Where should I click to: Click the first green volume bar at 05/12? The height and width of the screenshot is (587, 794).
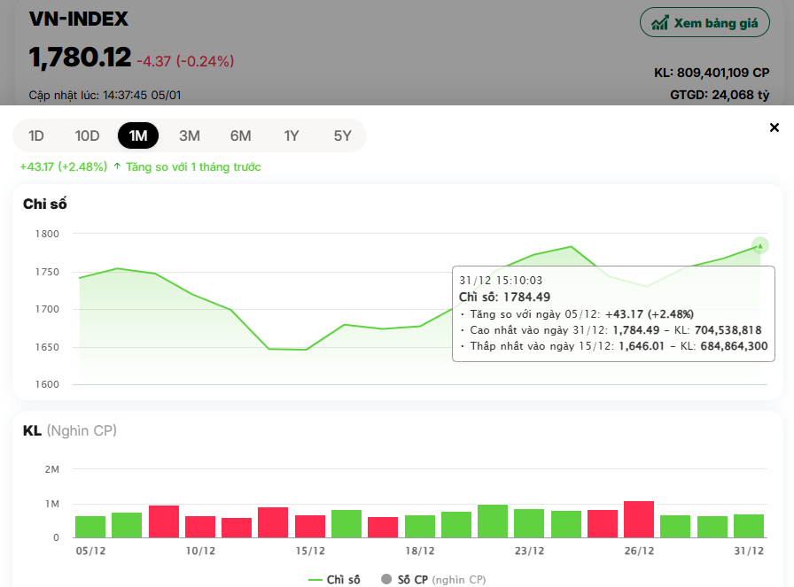[90, 527]
